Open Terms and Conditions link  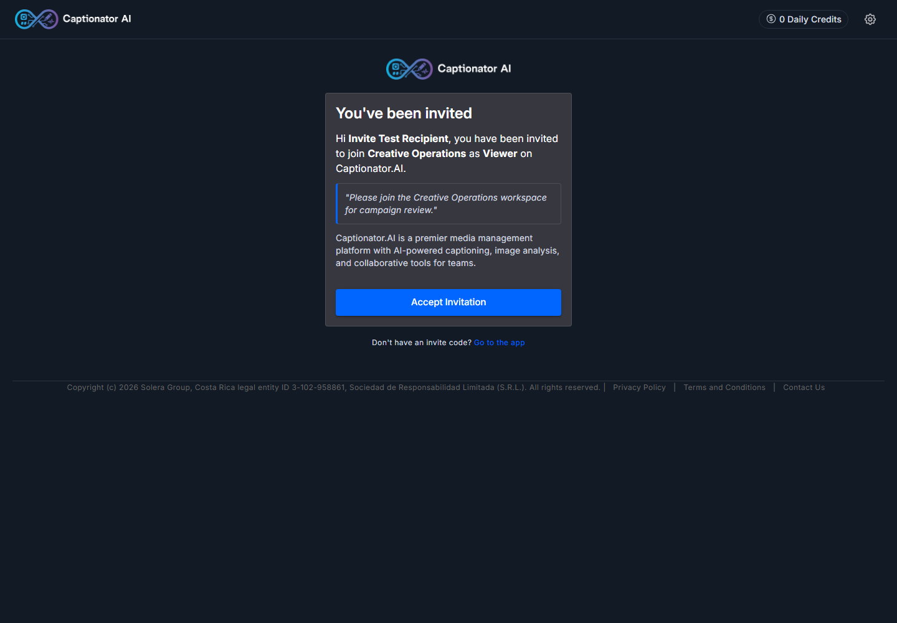tap(724, 388)
